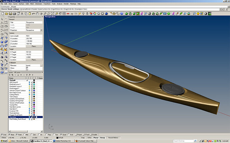Click the layers list scroll left arrow
This screenshot has width=230, height=143.
(x=10, y=131)
